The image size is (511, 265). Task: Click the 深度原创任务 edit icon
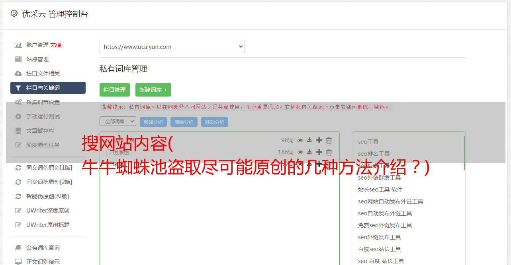pos(18,145)
